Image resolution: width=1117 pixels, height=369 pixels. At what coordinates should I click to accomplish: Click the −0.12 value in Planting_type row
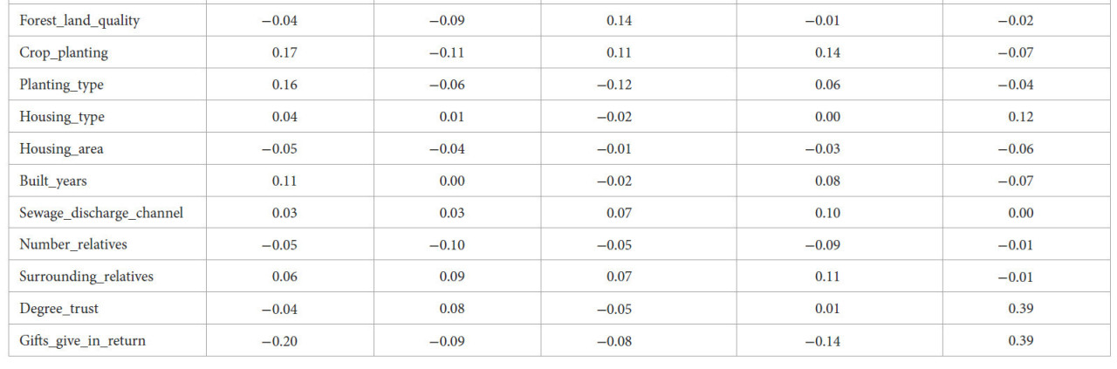click(x=614, y=85)
